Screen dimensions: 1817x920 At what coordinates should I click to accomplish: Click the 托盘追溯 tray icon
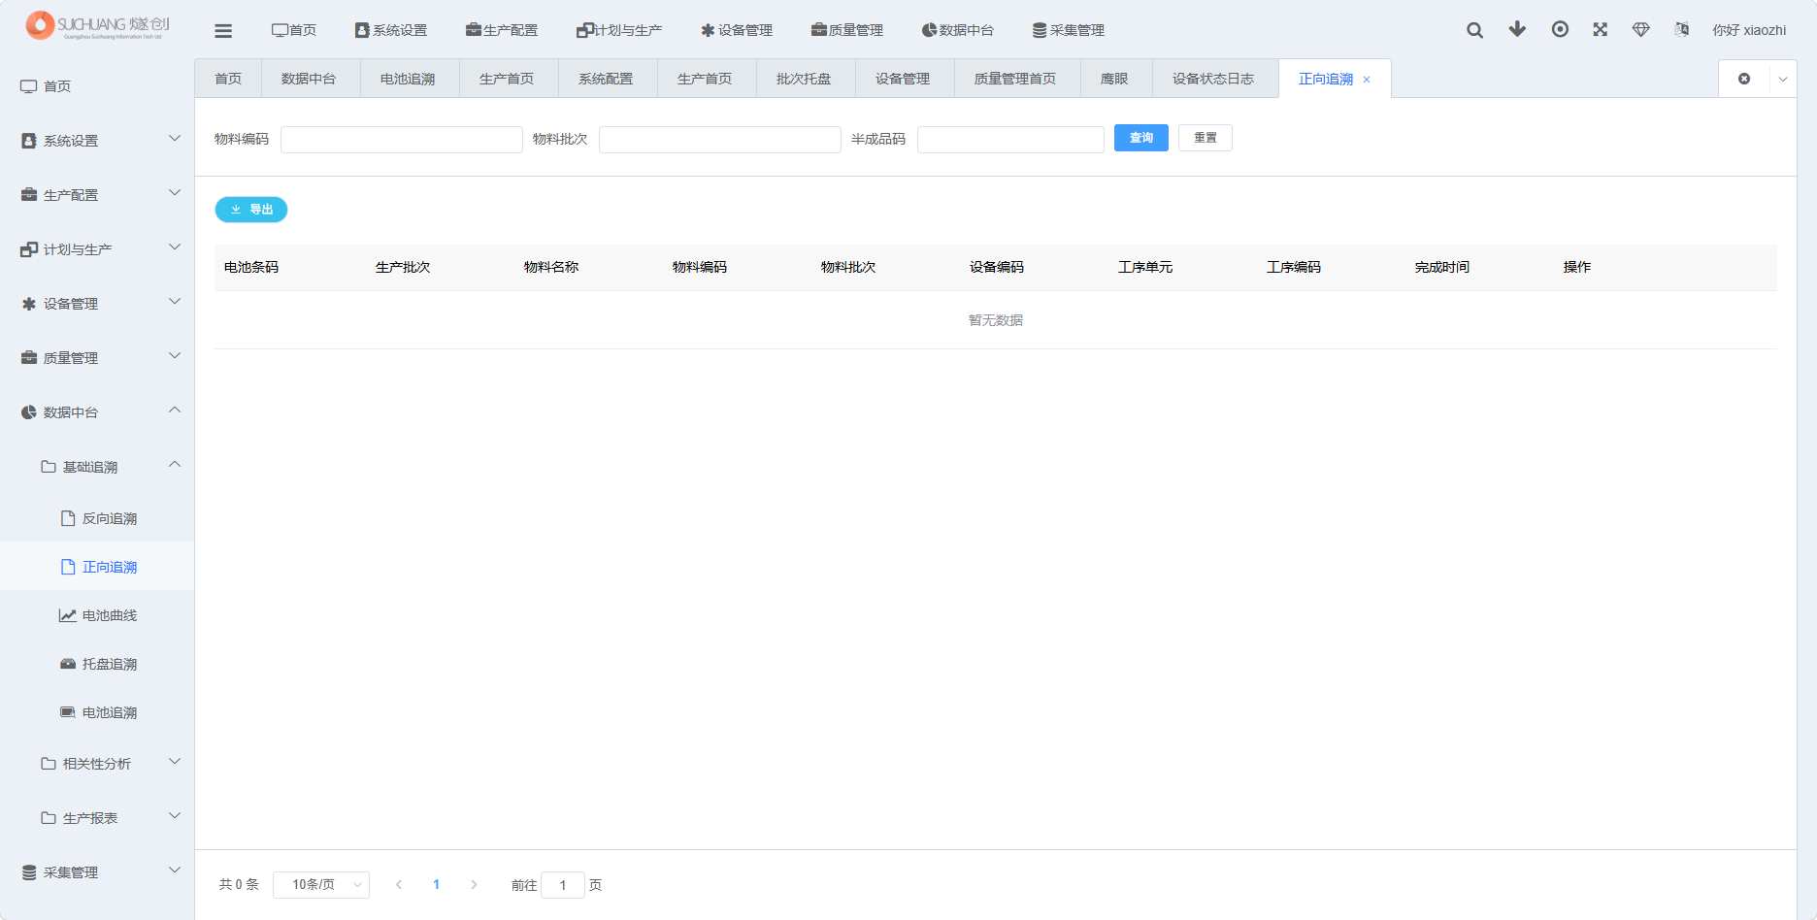coord(68,664)
